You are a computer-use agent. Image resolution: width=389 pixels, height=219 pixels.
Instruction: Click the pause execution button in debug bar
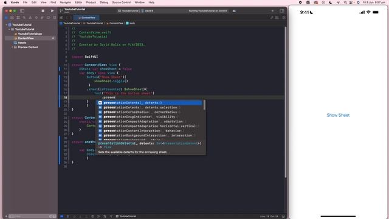pos(68,217)
